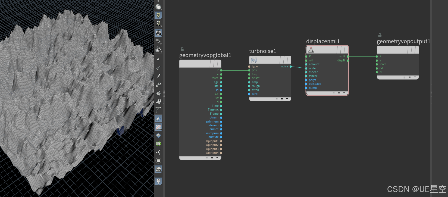This screenshot has height=197, width=448.
Task: Toggle display points dot icon
Action: [158, 59]
